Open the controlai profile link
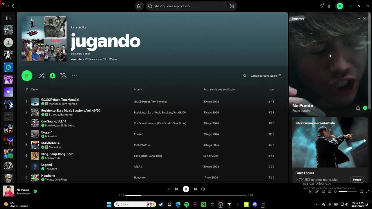The width and height of the screenshot is (372, 209). [77, 59]
